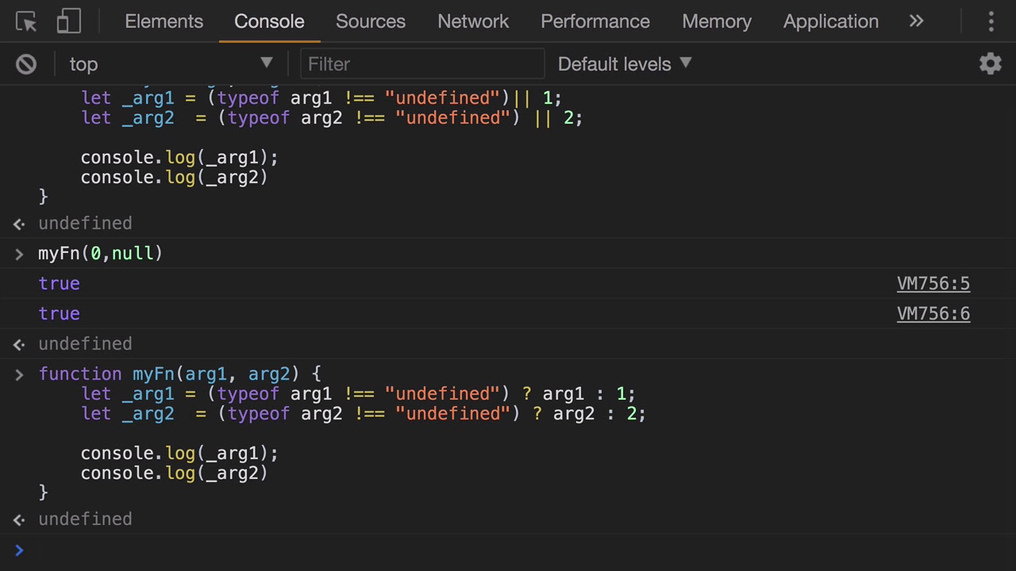Click the last 'undefined' result line
The width and height of the screenshot is (1016, 571).
(x=85, y=519)
